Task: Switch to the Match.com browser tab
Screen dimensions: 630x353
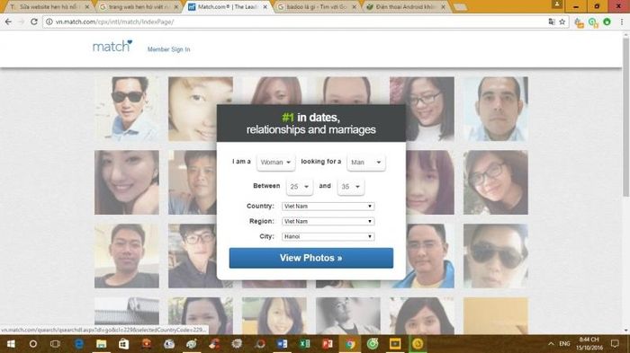Action: pos(227,7)
